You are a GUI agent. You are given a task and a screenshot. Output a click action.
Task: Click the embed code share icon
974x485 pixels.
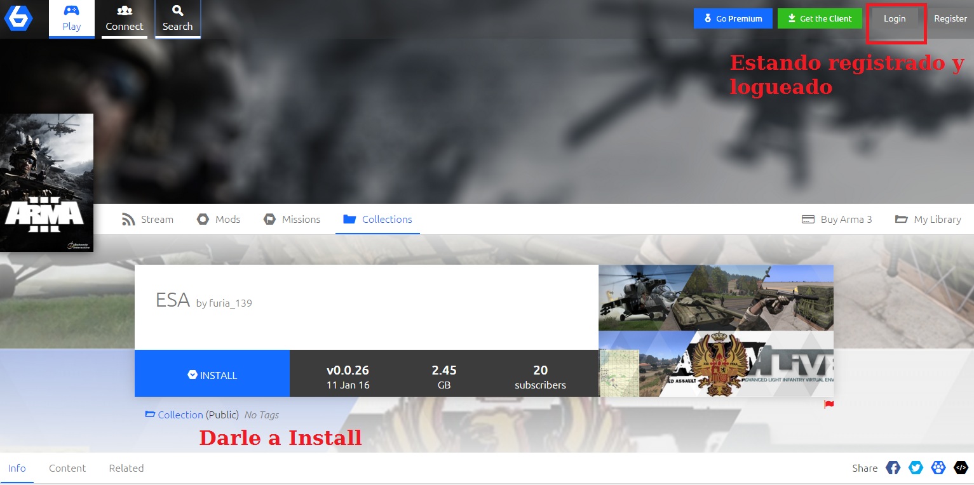click(960, 468)
